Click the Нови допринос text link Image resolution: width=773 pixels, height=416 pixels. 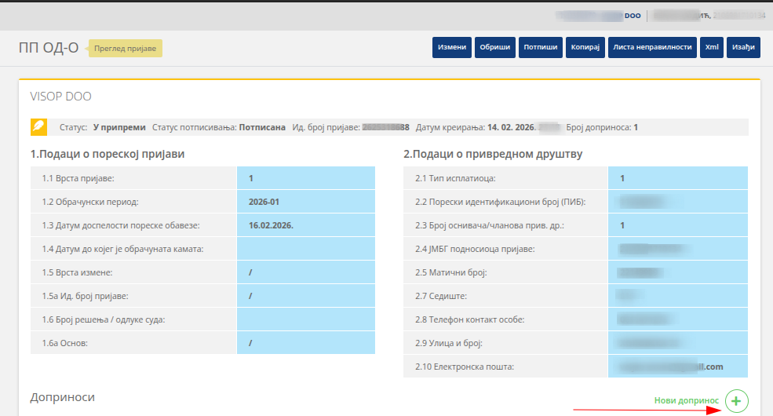coord(686,400)
